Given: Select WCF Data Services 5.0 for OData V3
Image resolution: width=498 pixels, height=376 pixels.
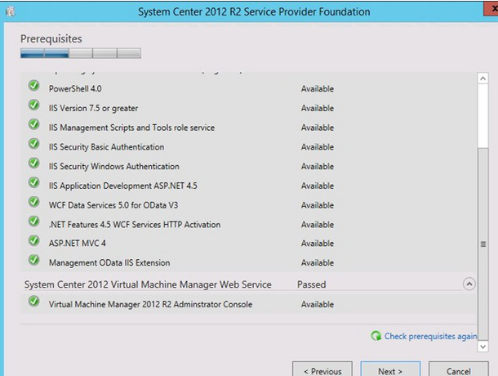Looking at the screenshot, I should pos(113,205).
